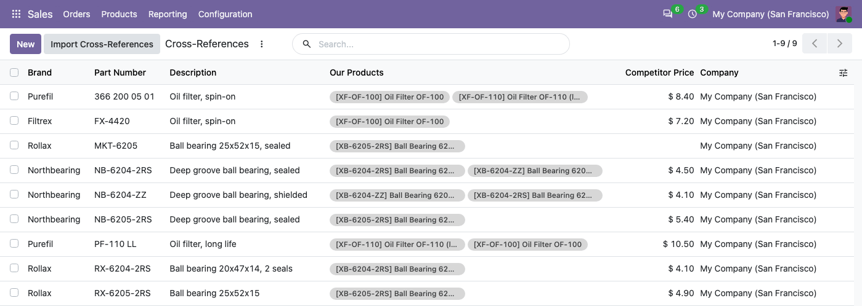862x306 pixels.
Task: Click the XB-6205-2RS tag in MKT-6205 row
Action: pyautogui.click(x=397, y=146)
